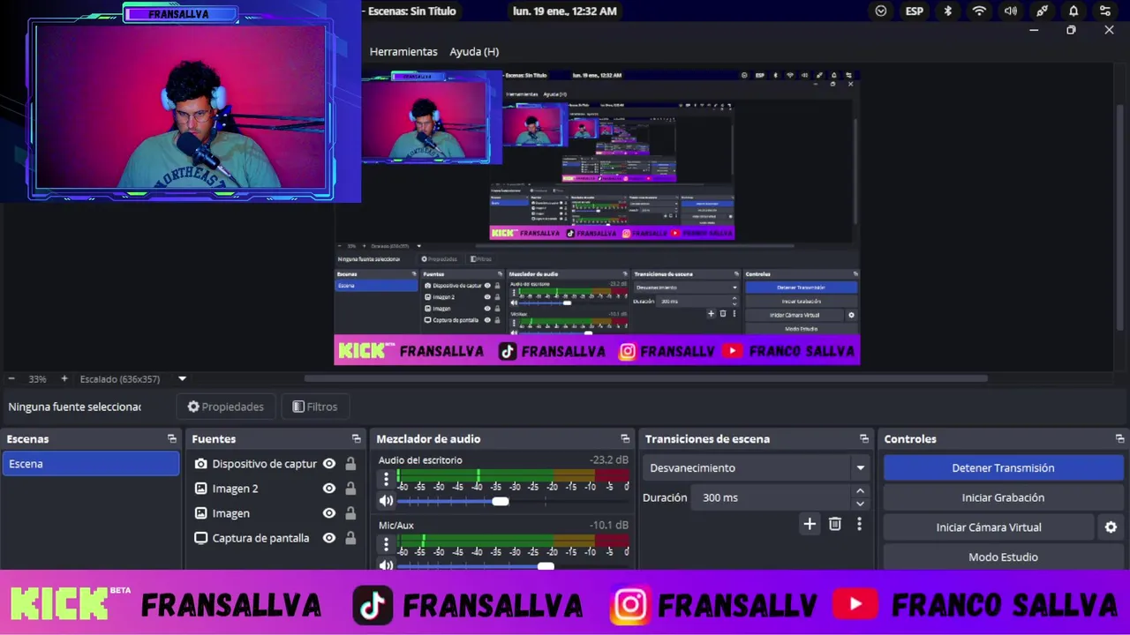Open notifications bell in top bar
This screenshot has width=1130, height=635.
pos(1073,11)
